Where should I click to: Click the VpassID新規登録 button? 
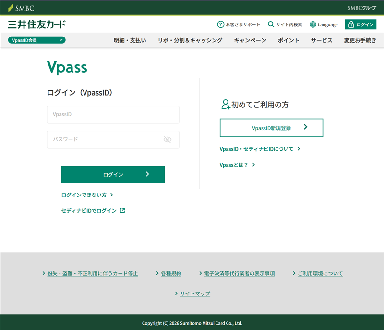pyautogui.click(x=271, y=128)
